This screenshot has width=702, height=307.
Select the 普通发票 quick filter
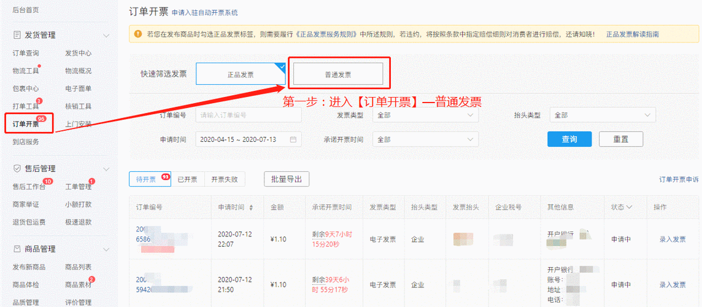pyautogui.click(x=338, y=74)
